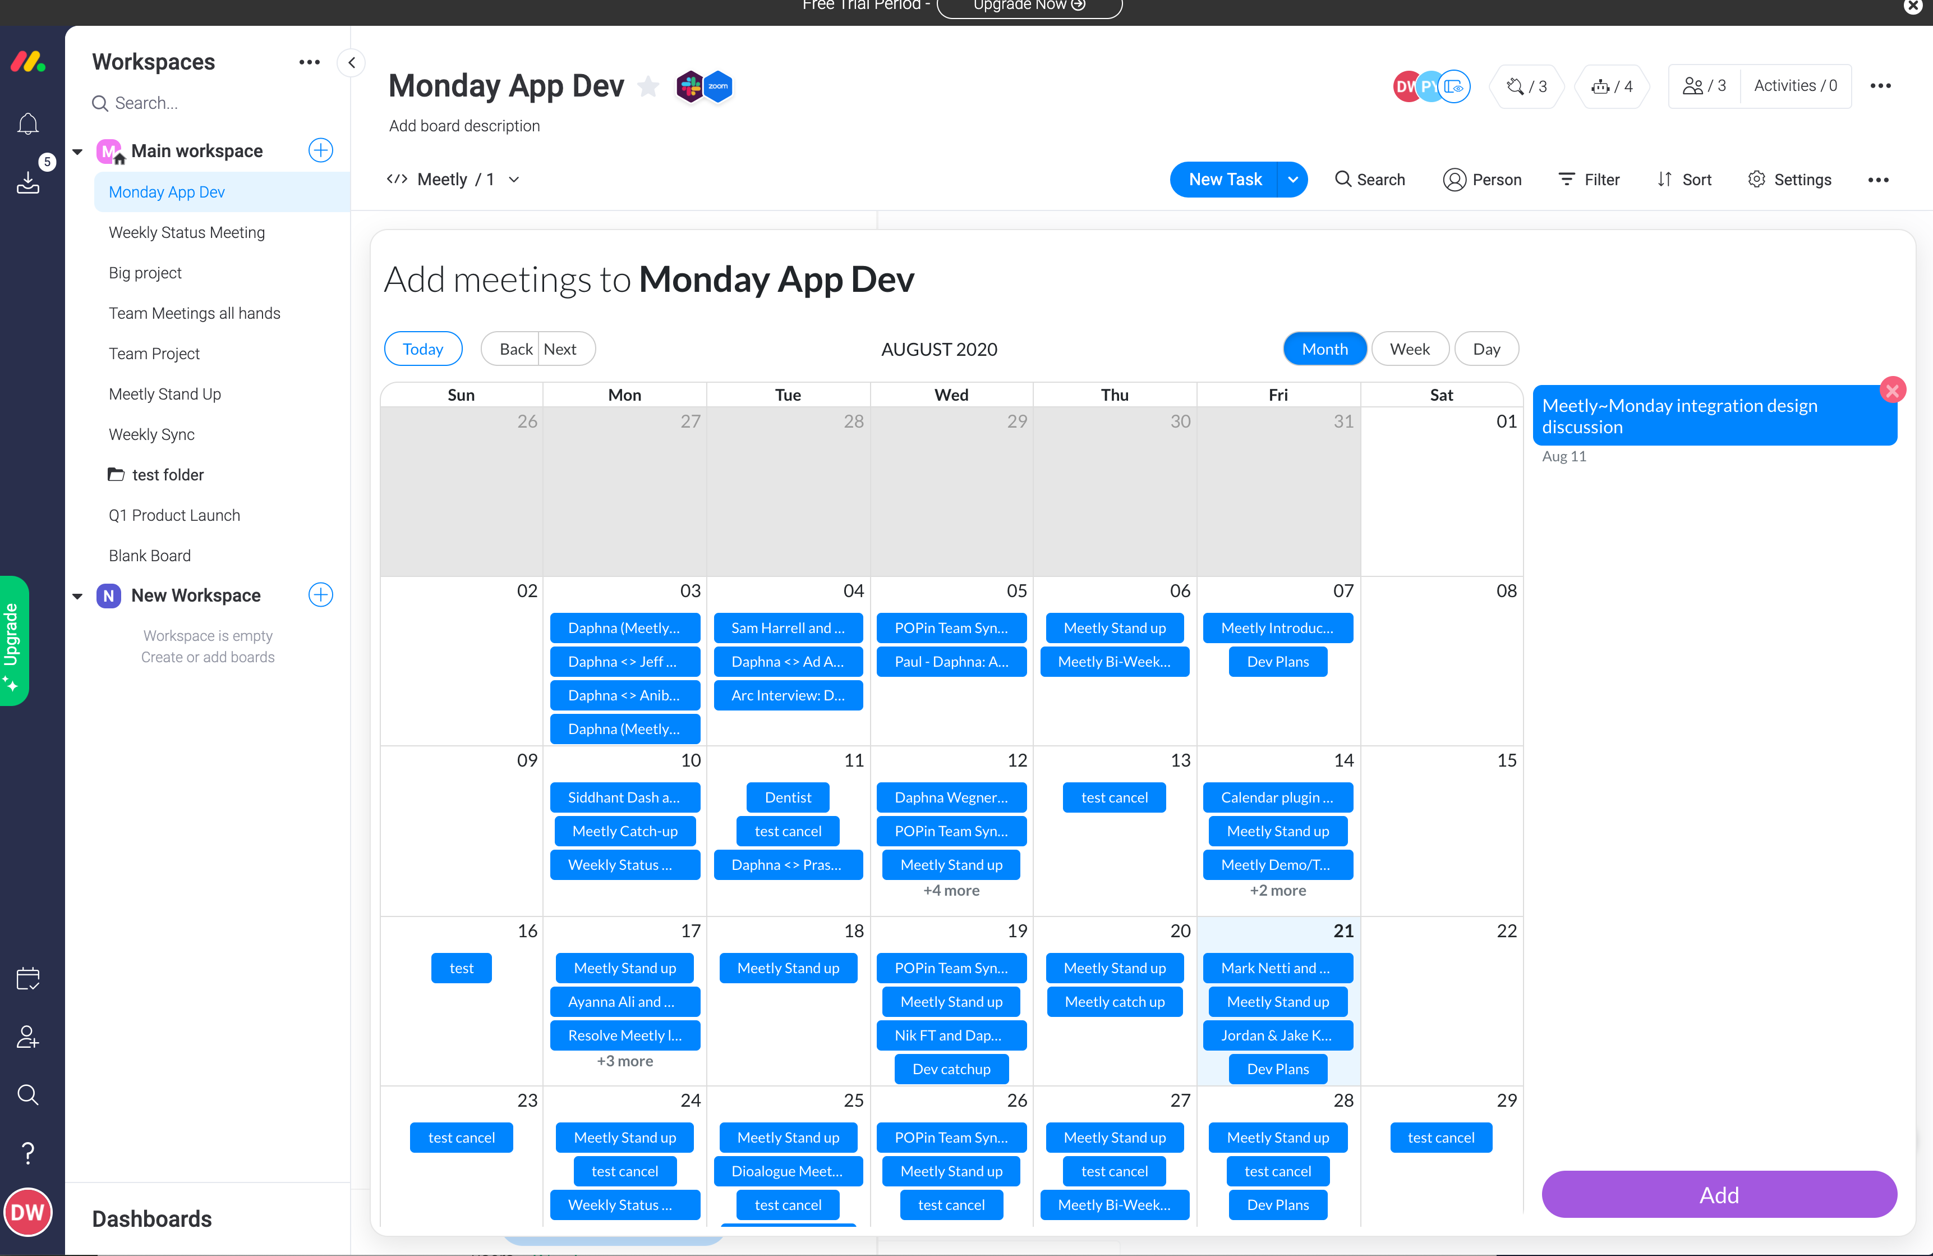Jump to Today on the calendar
1933x1256 pixels.
click(422, 348)
